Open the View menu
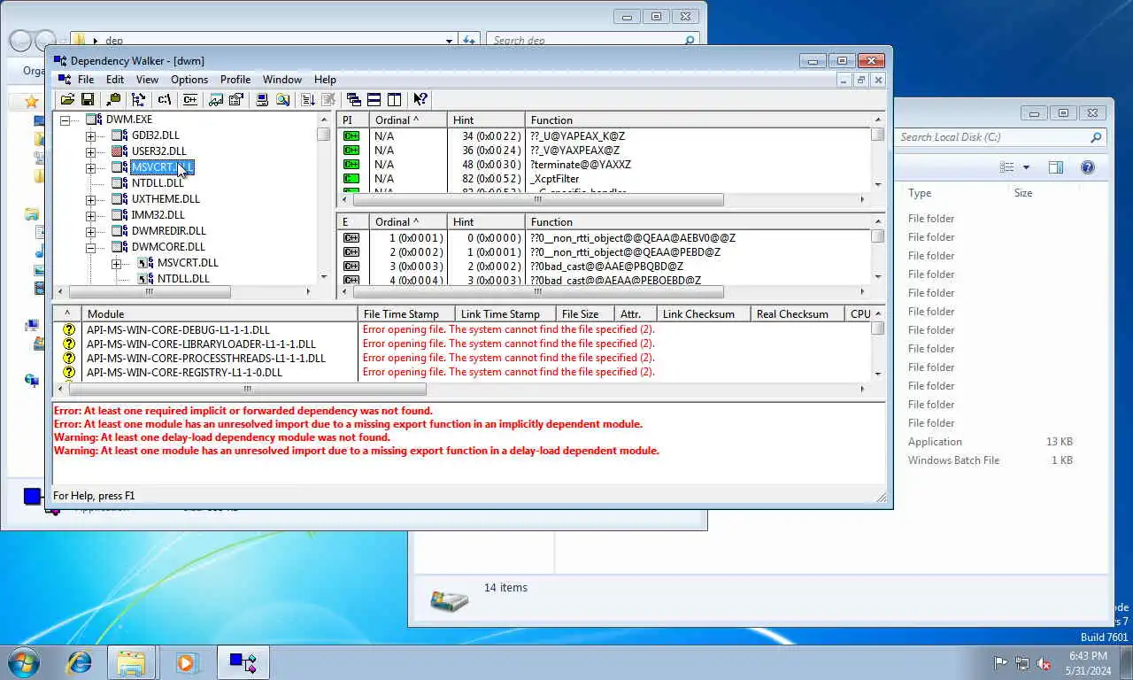The image size is (1133, 680). (x=147, y=80)
